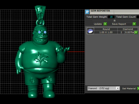Viewport: 139px width, 104px height.
Task: Click the green arrow next to 0.007tw
Action: pyautogui.click(x=136, y=32)
